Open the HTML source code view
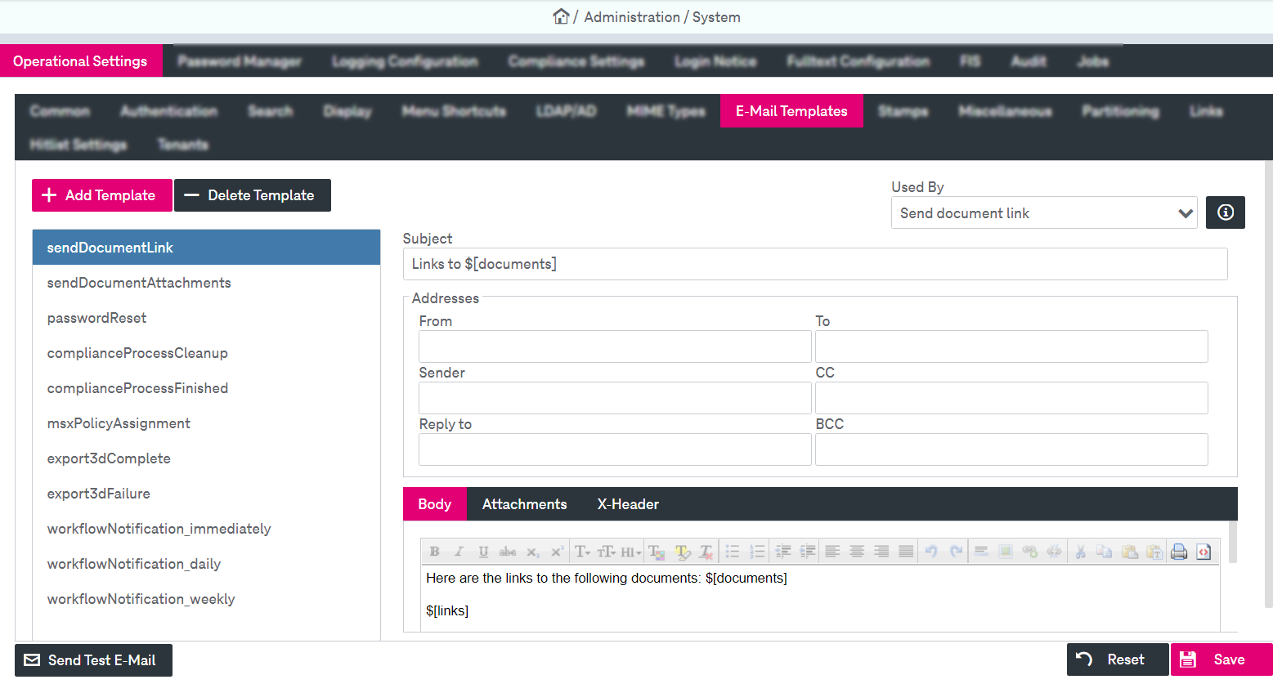This screenshot has height=684, width=1273. pos(1203,552)
